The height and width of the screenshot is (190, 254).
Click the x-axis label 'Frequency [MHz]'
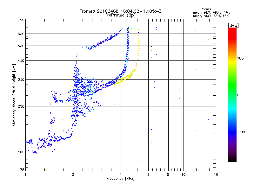pyautogui.click(x=120, y=179)
